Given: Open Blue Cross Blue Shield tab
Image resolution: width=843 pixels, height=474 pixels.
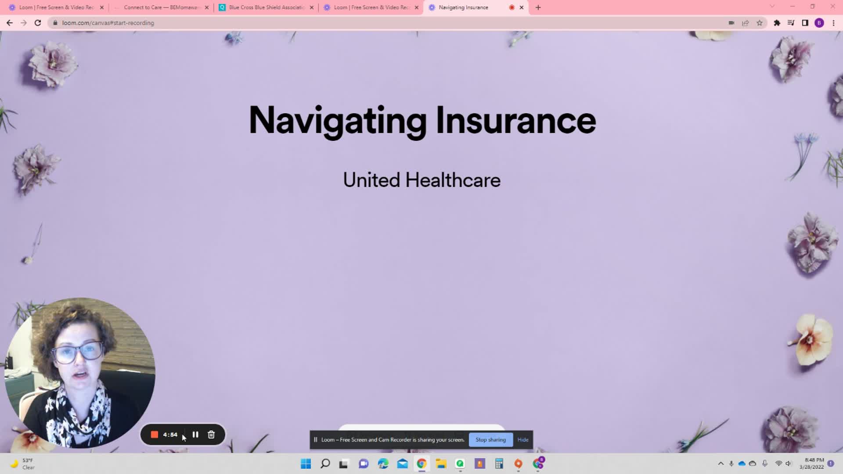Looking at the screenshot, I should [266, 7].
